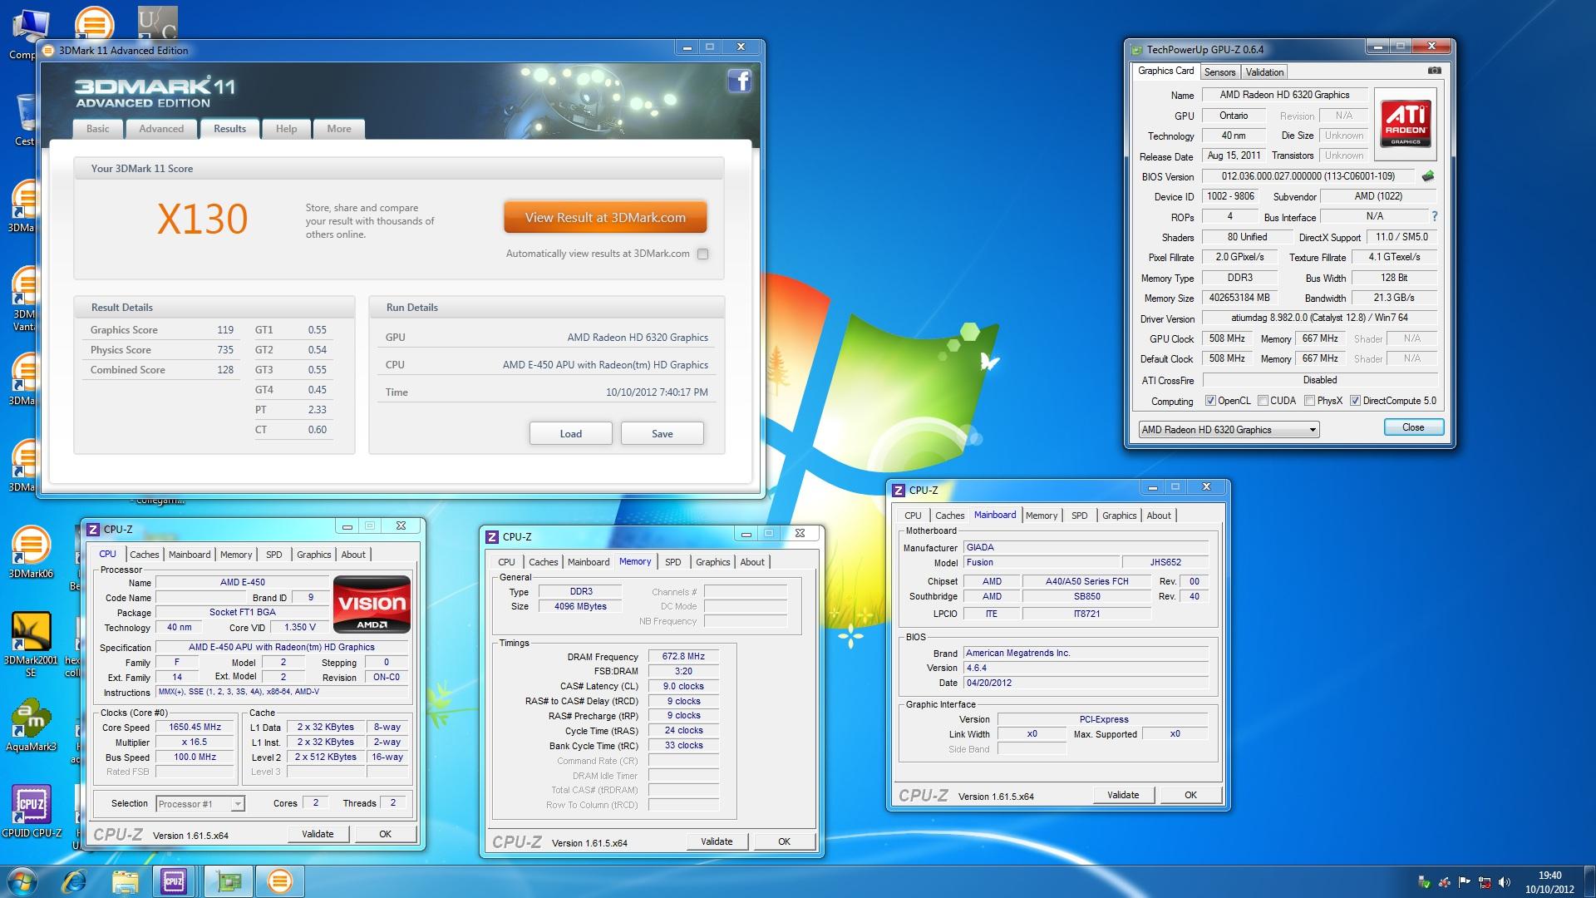Screen dimensions: 1596x898
Task: Click View Result at 3DMark.com button
Action: pos(605,218)
